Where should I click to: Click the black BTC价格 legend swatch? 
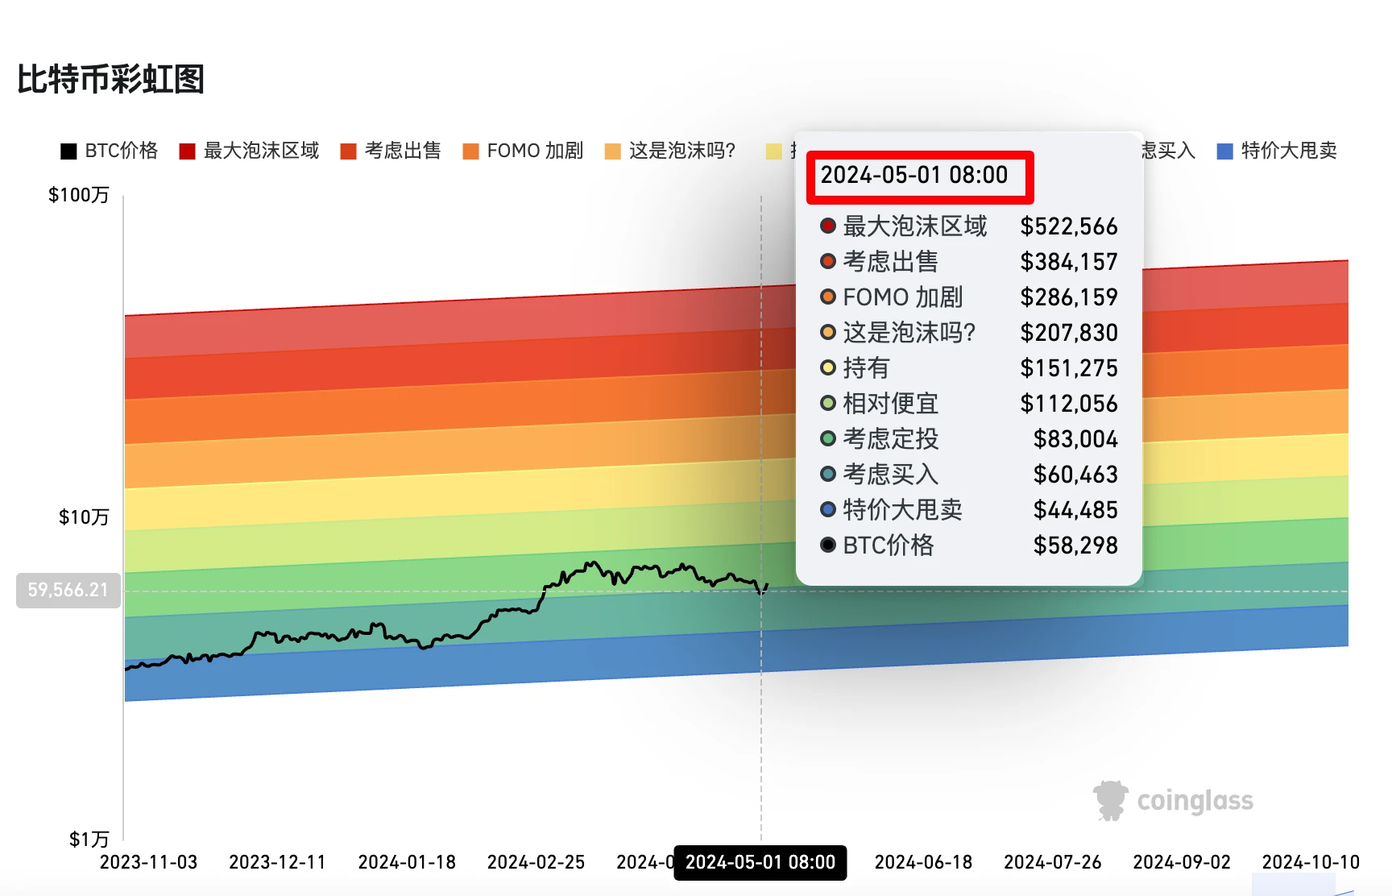(68, 151)
